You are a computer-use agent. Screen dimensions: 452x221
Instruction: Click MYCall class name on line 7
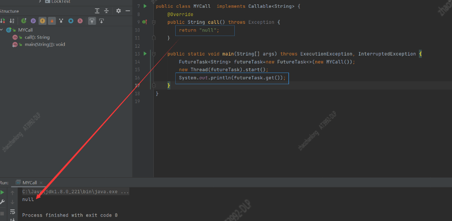202,6
